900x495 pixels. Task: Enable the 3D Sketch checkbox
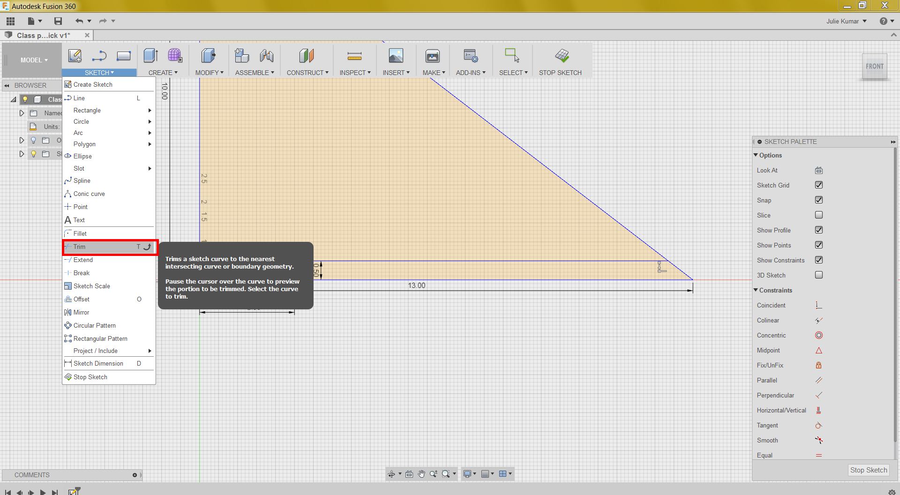[819, 275]
